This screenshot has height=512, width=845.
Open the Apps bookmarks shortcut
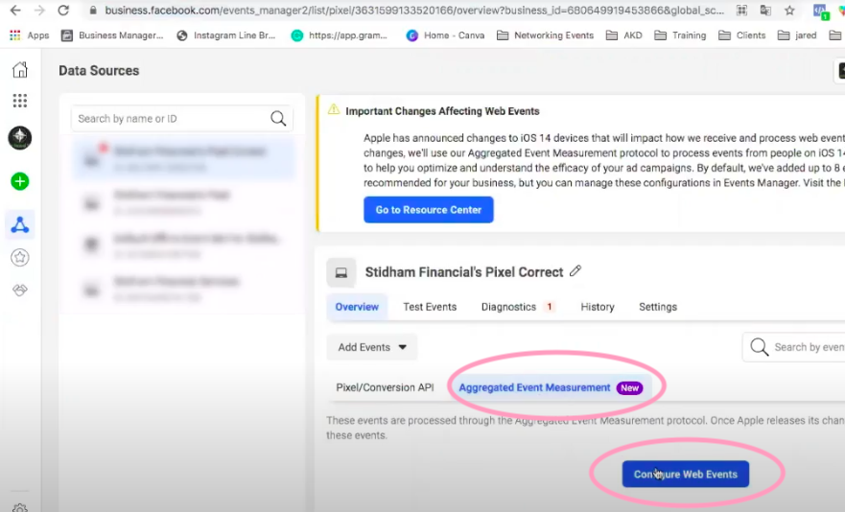click(x=29, y=35)
